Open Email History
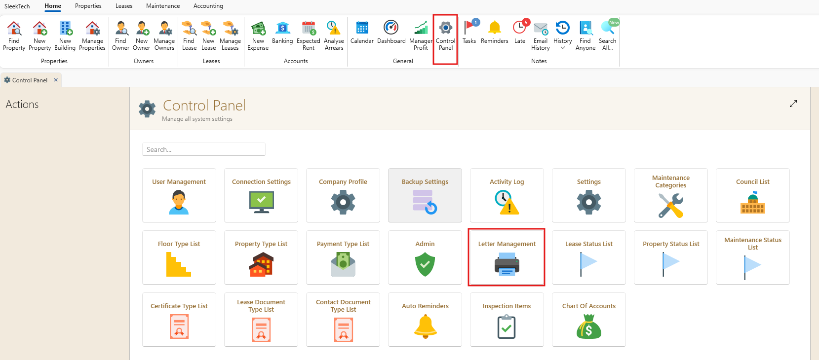The width and height of the screenshot is (819, 360). 541,36
